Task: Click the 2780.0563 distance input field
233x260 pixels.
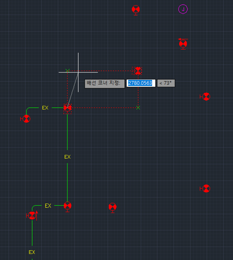Action: tap(141, 83)
